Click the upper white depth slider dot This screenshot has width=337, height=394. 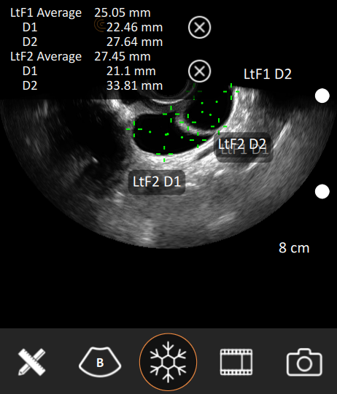322,96
